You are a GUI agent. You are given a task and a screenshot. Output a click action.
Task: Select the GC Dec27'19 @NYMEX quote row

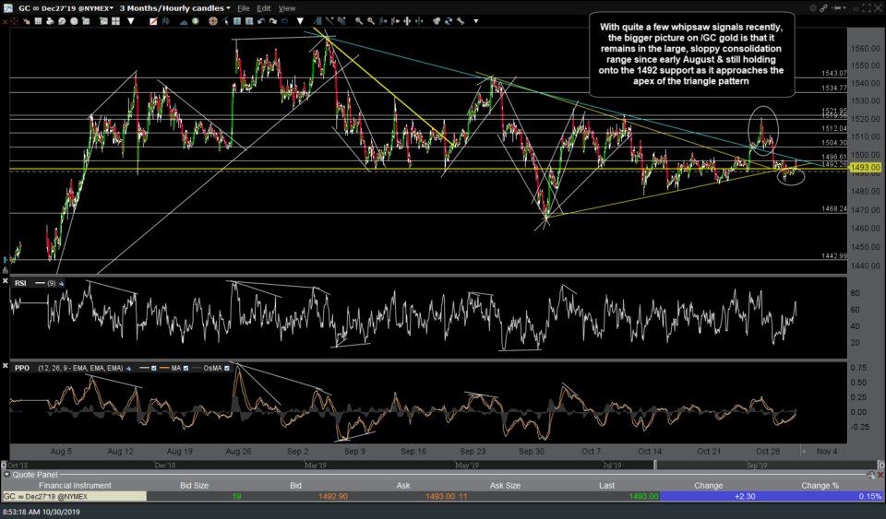tap(73, 496)
